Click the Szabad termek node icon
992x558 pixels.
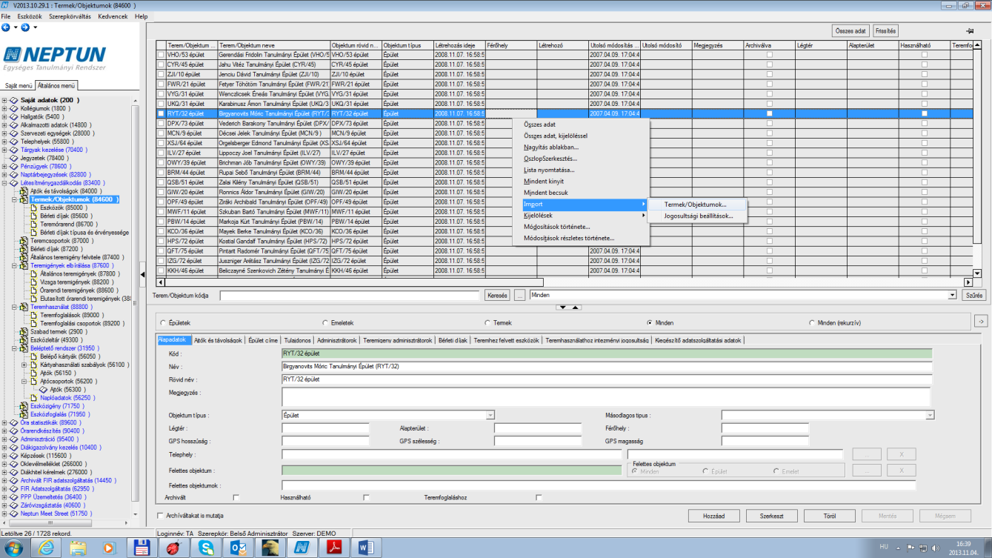[x=25, y=331]
